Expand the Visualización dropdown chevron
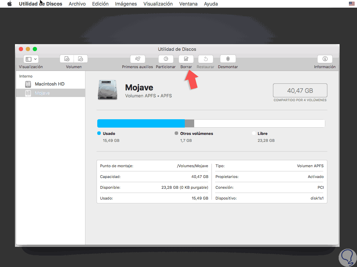 click(x=35, y=59)
